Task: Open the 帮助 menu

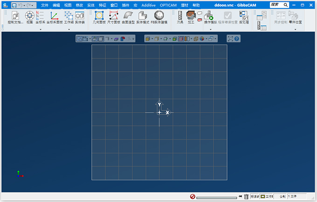Action: click(x=196, y=5)
